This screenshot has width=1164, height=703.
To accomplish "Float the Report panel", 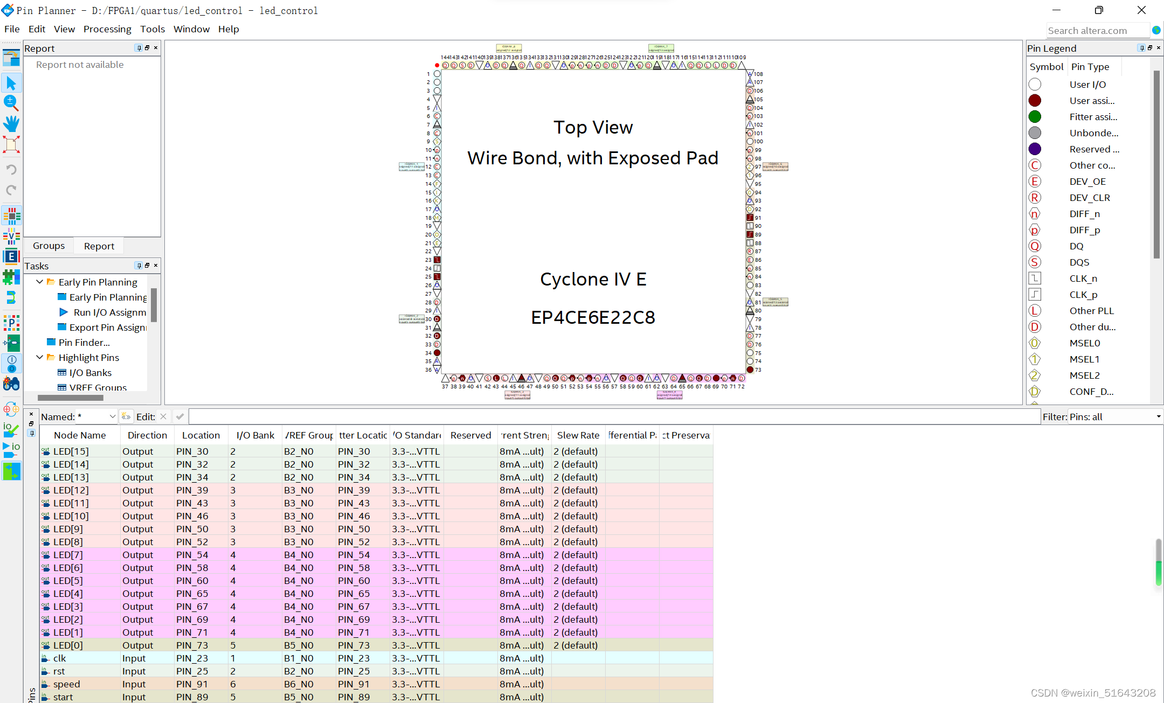I will point(147,48).
